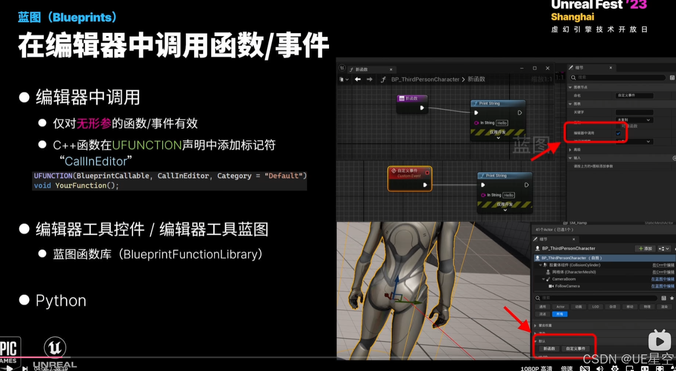Select the upper Print String node header
Screen dimensions: 676x371
498,103
